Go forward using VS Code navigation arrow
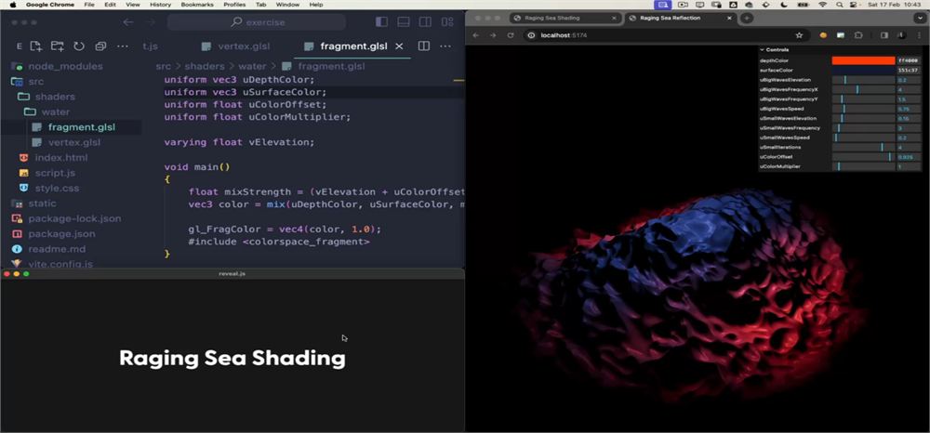The width and height of the screenshot is (930, 433). (x=151, y=22)
